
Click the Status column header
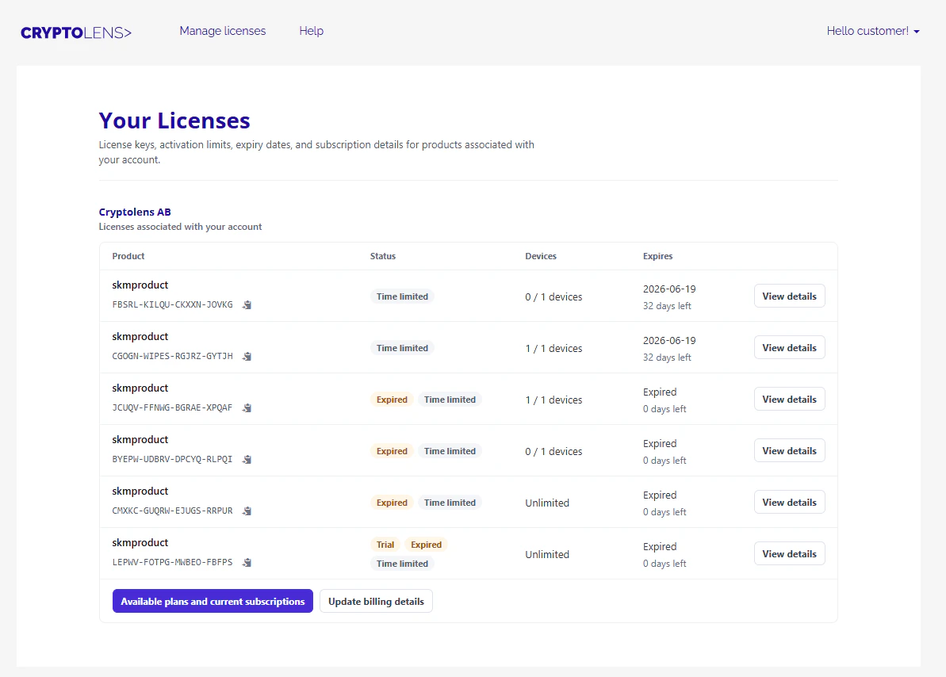tap(383, 256)
